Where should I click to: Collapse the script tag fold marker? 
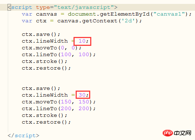pyautogui.click(x=9, y=7)
